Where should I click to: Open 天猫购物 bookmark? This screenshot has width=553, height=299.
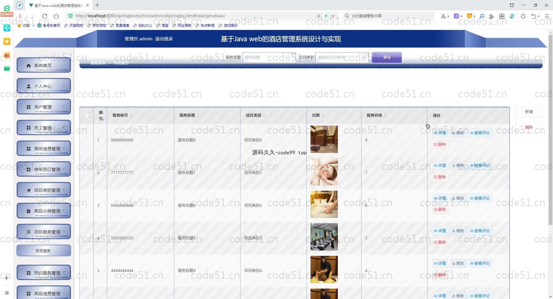click(73, 25)
